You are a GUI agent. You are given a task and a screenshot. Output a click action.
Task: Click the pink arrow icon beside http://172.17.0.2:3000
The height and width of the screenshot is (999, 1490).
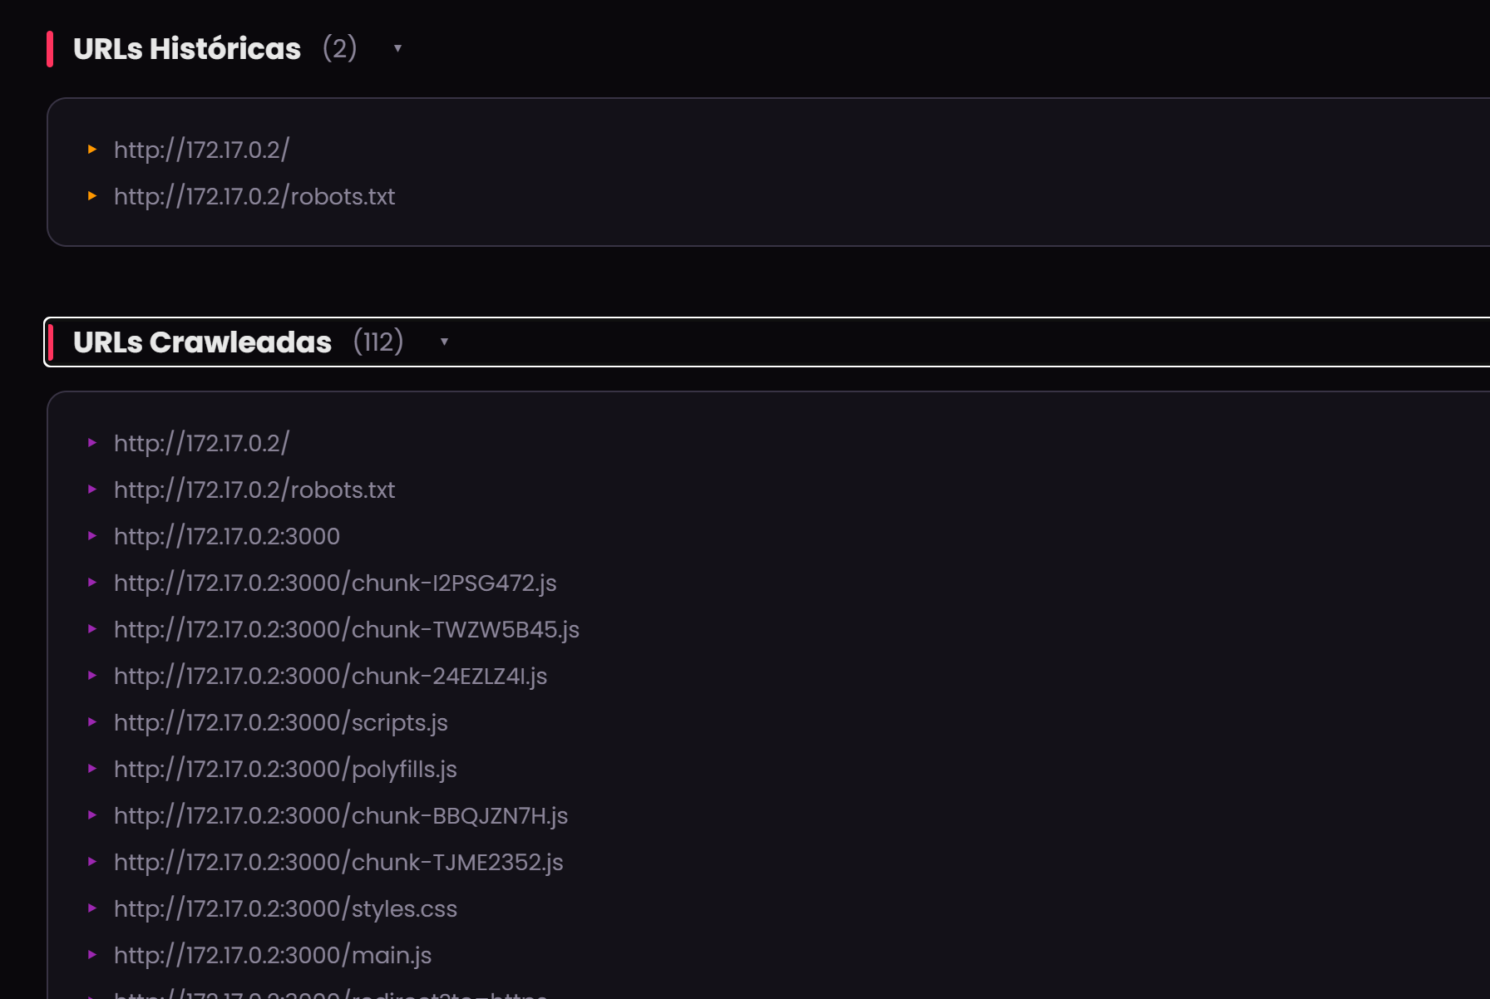click(93, 536)
